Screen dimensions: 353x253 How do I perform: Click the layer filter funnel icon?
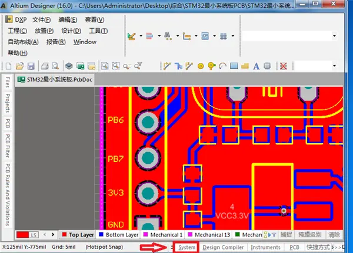(x=274, y=235)
